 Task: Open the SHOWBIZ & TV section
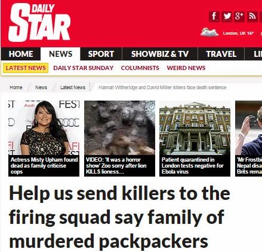160,54
